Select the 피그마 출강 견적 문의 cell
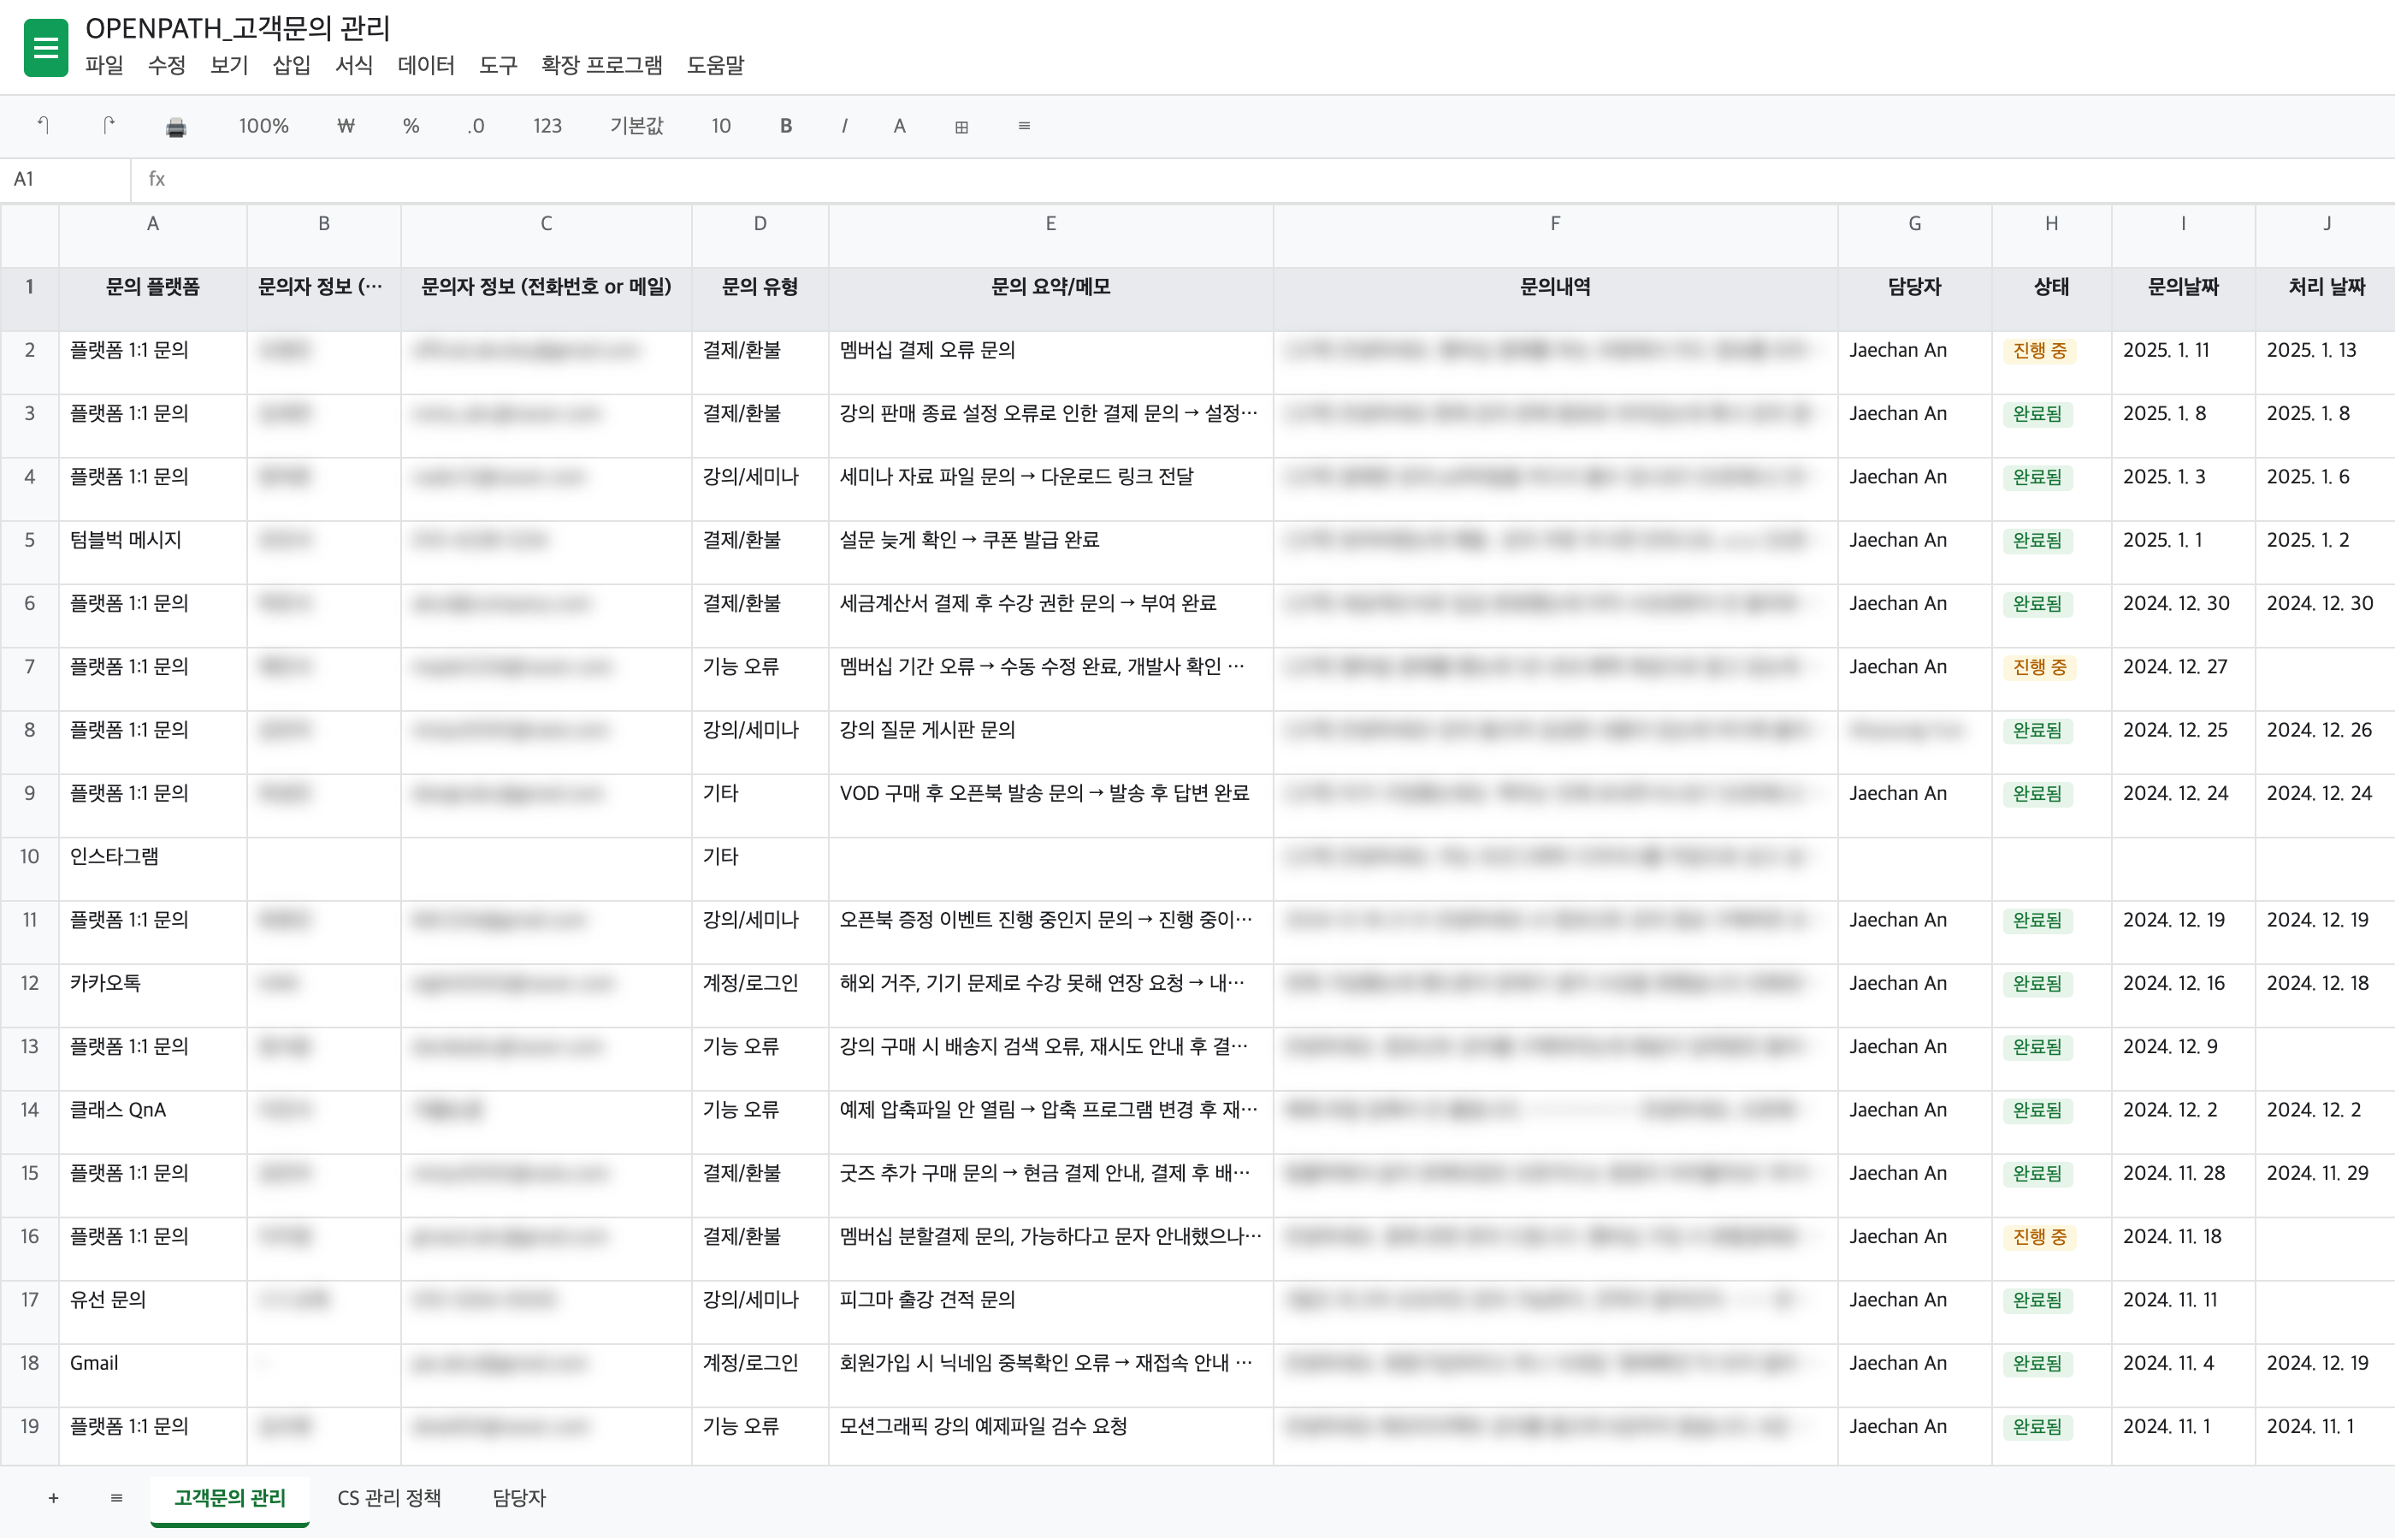 click(1050, 1312)
